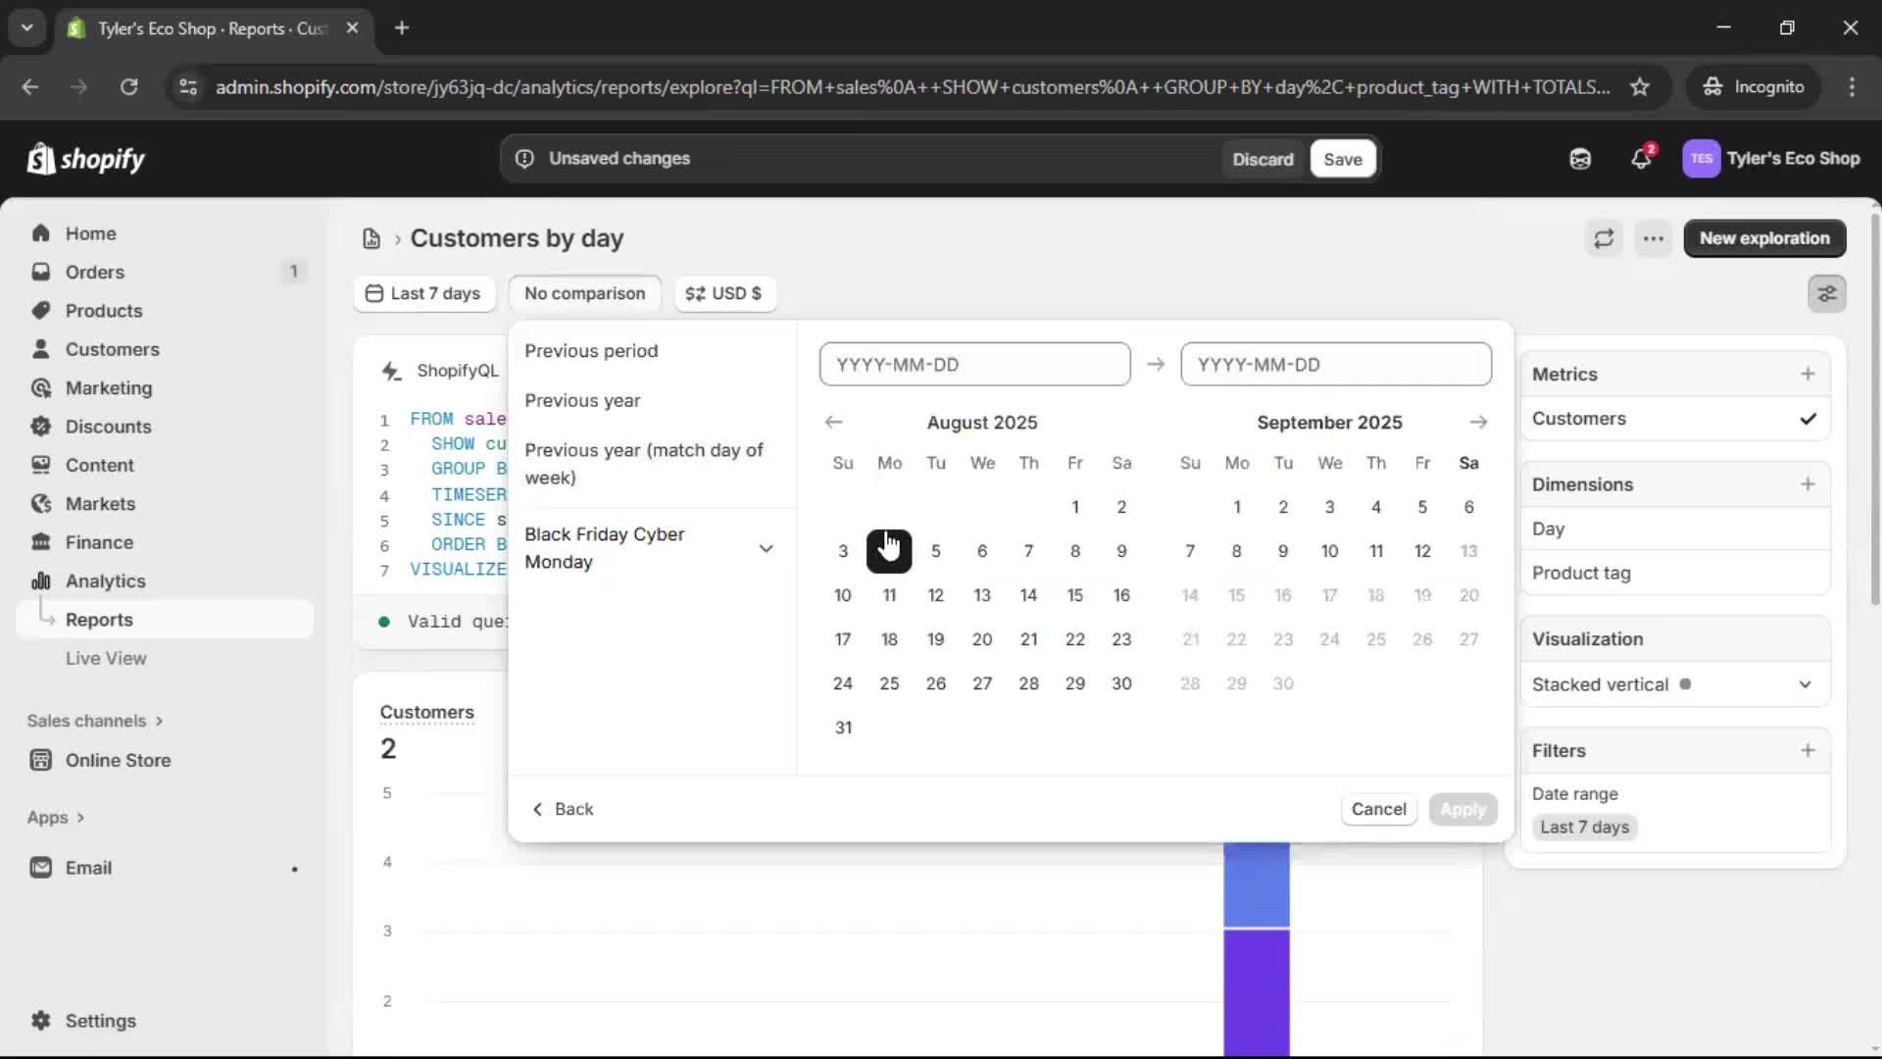Toggle the Customers metric checkmark
This screenshot has height=1059, width=1882.
tap(1808, 419)
